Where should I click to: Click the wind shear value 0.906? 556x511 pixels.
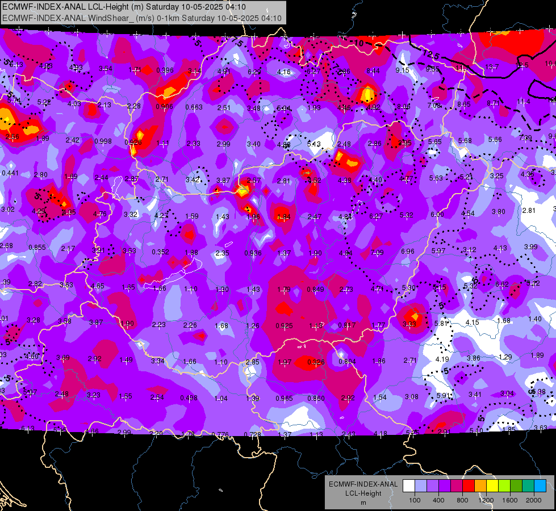[x=164, y=106]
